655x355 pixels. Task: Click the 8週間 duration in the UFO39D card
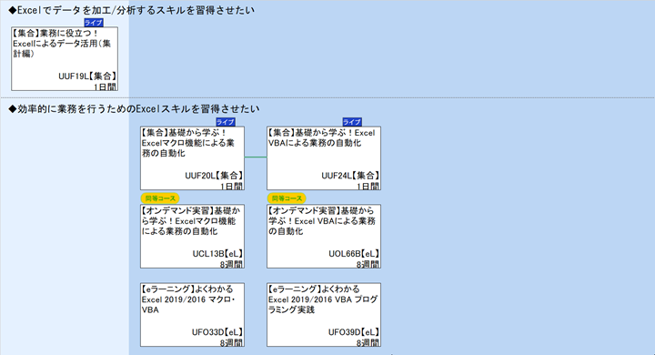click(368, 342)
